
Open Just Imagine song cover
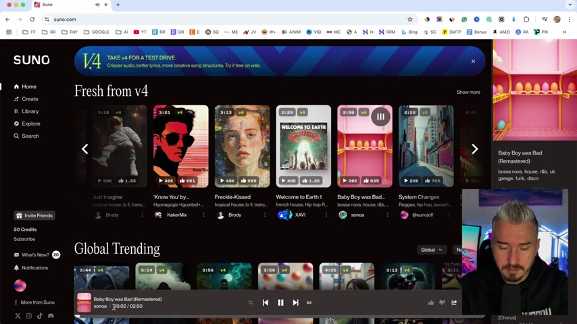point(120,146)
